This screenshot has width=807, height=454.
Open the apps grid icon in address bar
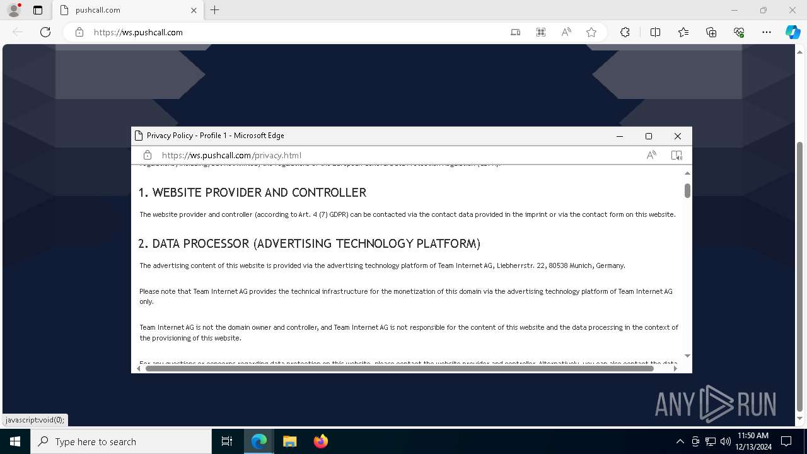pos(541,32)
